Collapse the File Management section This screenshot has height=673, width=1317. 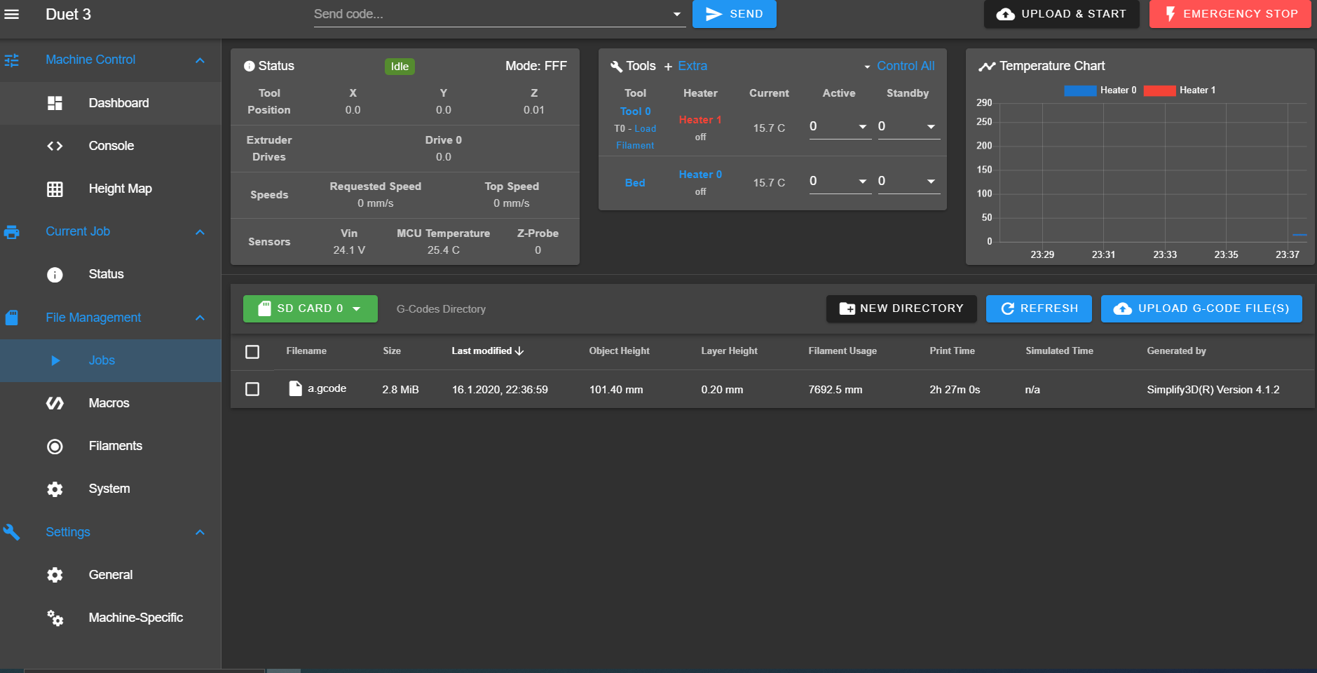coord(200,318)
